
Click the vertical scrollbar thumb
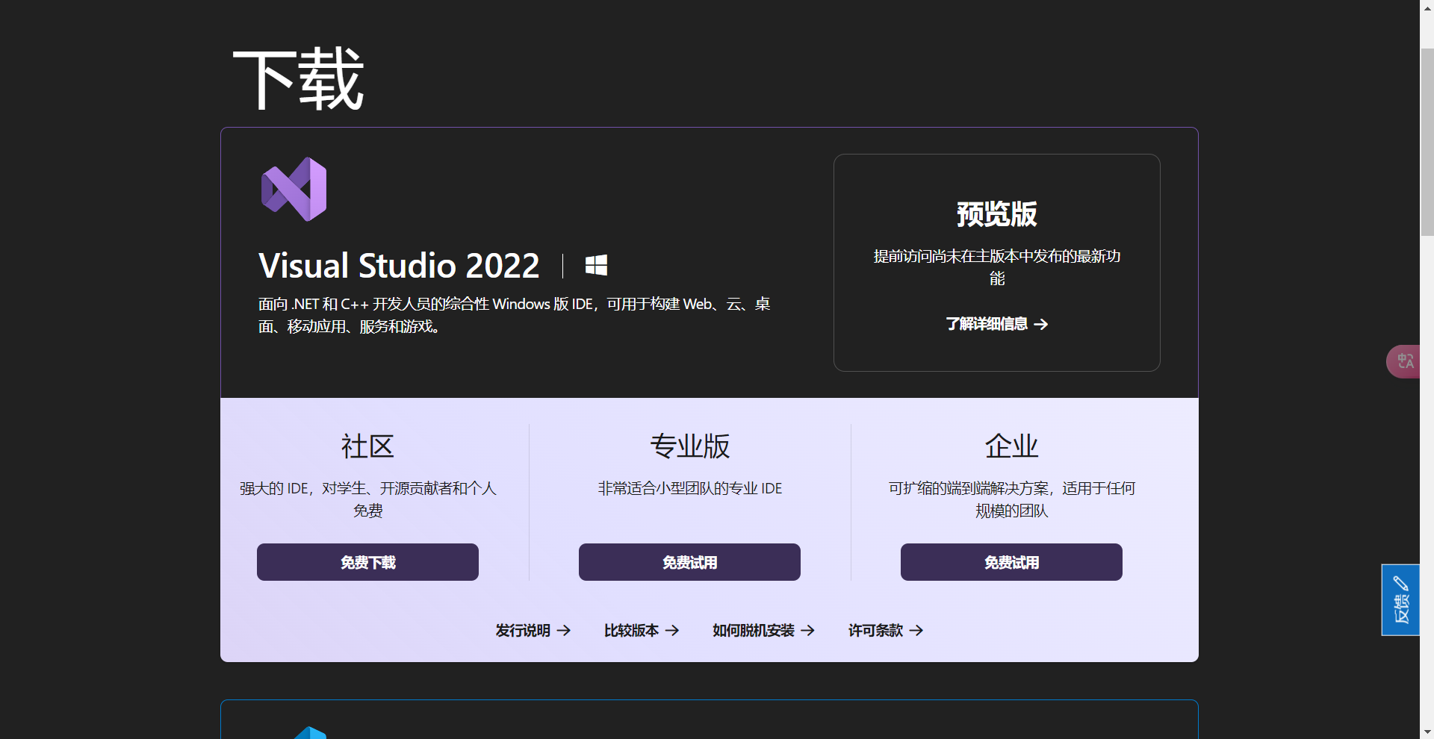pyautogui.click(x=1427, y=142)
